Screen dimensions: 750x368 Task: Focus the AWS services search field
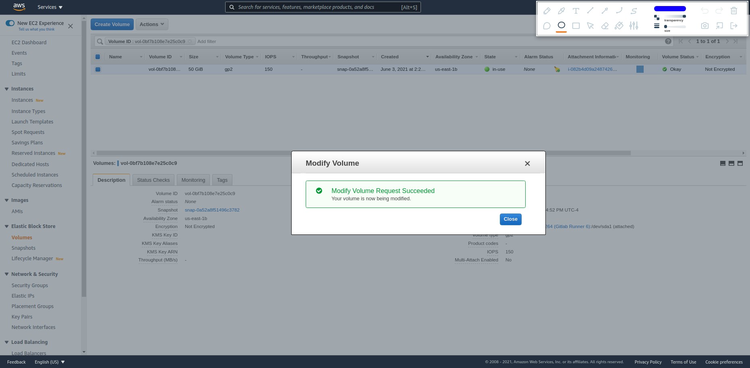323,7
